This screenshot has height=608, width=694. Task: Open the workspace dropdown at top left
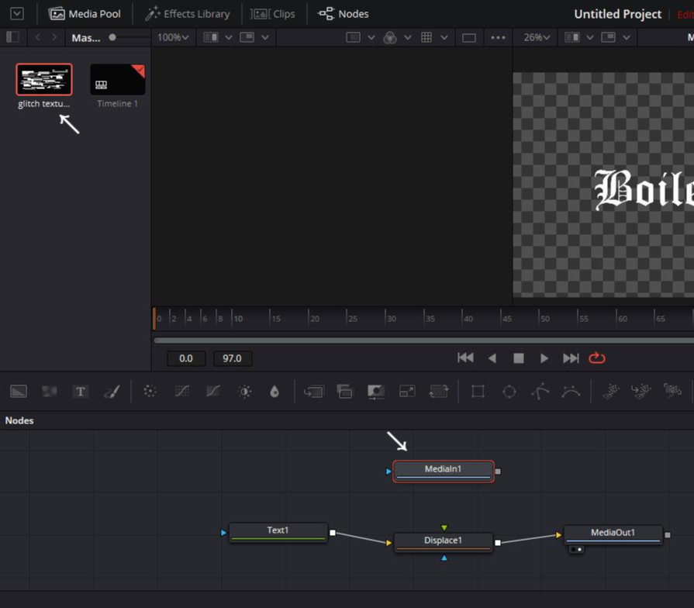17,14
